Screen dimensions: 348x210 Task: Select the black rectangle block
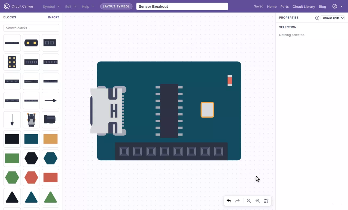coord(12,139)
